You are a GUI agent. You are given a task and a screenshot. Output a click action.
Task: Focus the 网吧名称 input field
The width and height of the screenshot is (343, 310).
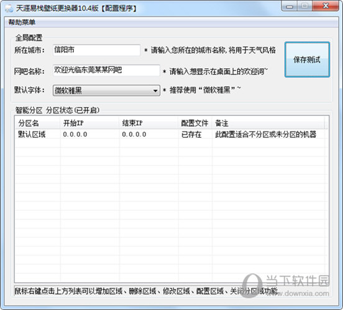(106, 70)
